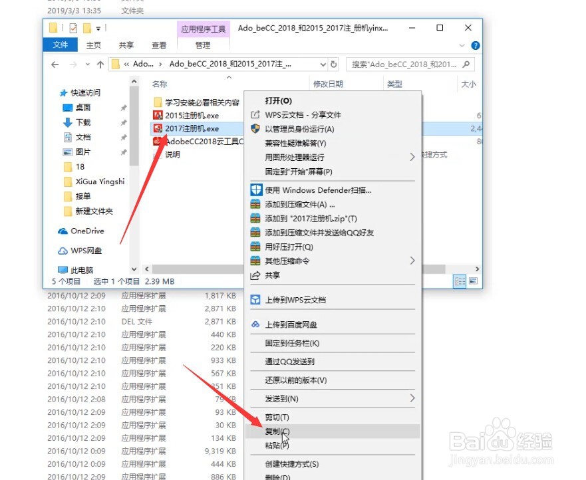Screen dimensions: 586x480
Task: Click archive icon beside 添加到压缩文件(A)
Action: tap(255, 204)
